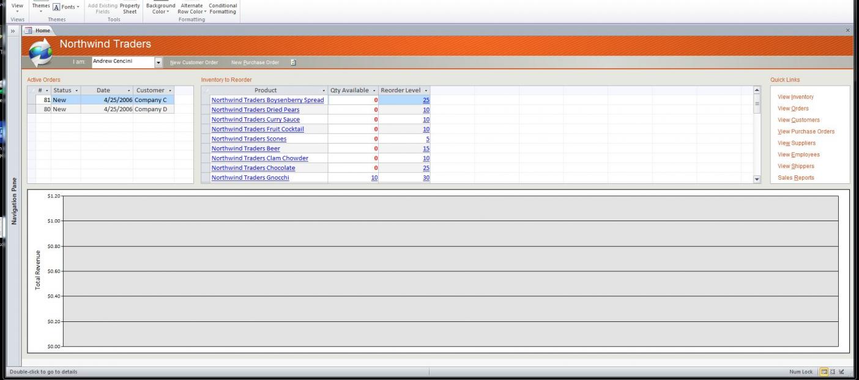This screenshot has height=380, width=859.
Task: Click Northwind Traders Gnocchi link
Action: 250,178
